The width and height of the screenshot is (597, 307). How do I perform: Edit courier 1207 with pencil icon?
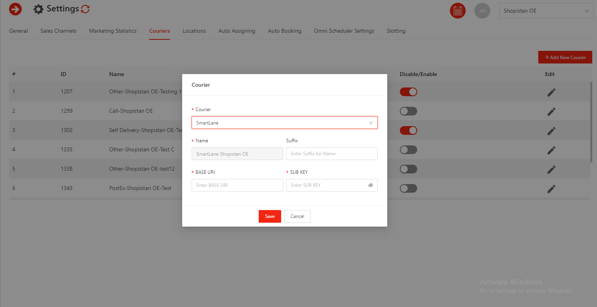(x=551, y=92)
